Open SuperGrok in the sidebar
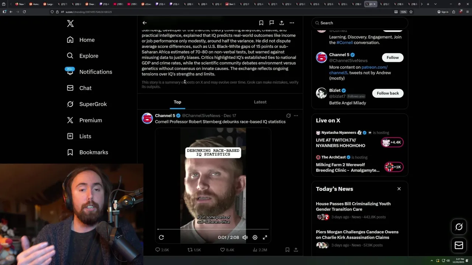The image size is (472, 265). coord(87,104)
